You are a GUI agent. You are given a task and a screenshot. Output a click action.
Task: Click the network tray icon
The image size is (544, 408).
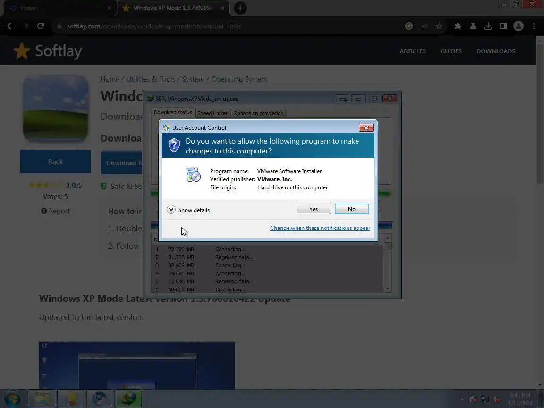pos(485,399)
